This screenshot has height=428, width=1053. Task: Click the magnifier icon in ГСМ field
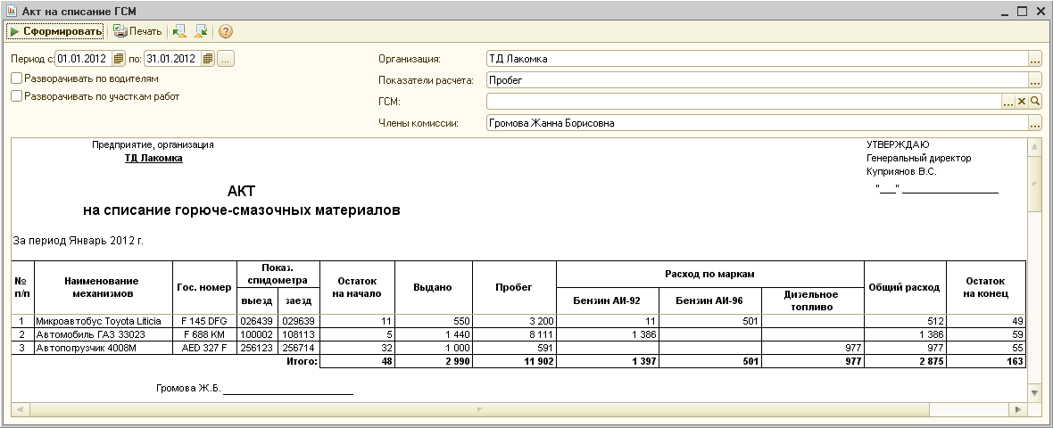1035,102
